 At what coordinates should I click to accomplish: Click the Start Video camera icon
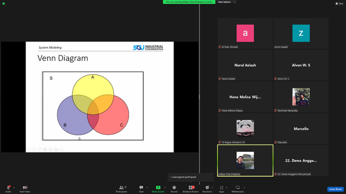25,188
